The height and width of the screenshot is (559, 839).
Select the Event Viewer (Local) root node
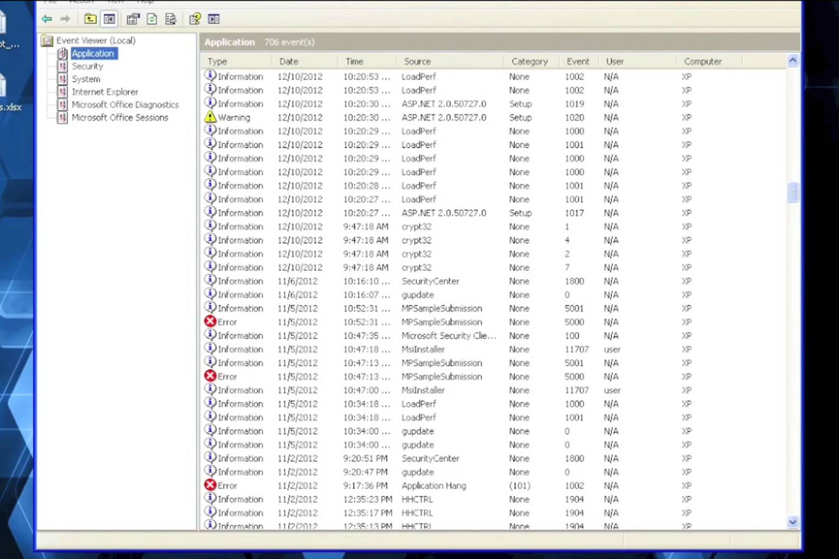[96, 40]
